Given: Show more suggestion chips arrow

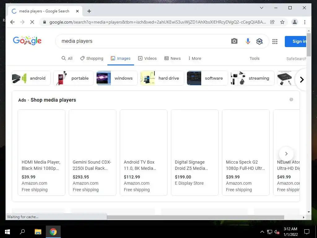Looking at the screenshot, I should [x=302, y=80].
